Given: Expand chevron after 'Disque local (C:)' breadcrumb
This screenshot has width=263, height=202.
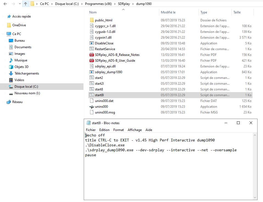Looking at the screenshot, I should click(82, 4).
